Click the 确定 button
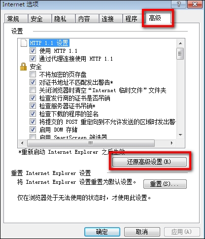Image resolution: width=205 pixels, height=239 pixels. (x=102, y=232)
